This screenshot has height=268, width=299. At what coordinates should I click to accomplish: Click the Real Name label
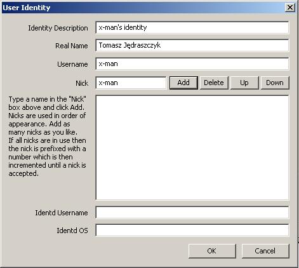pyautogui.click(x=72, y=46)
